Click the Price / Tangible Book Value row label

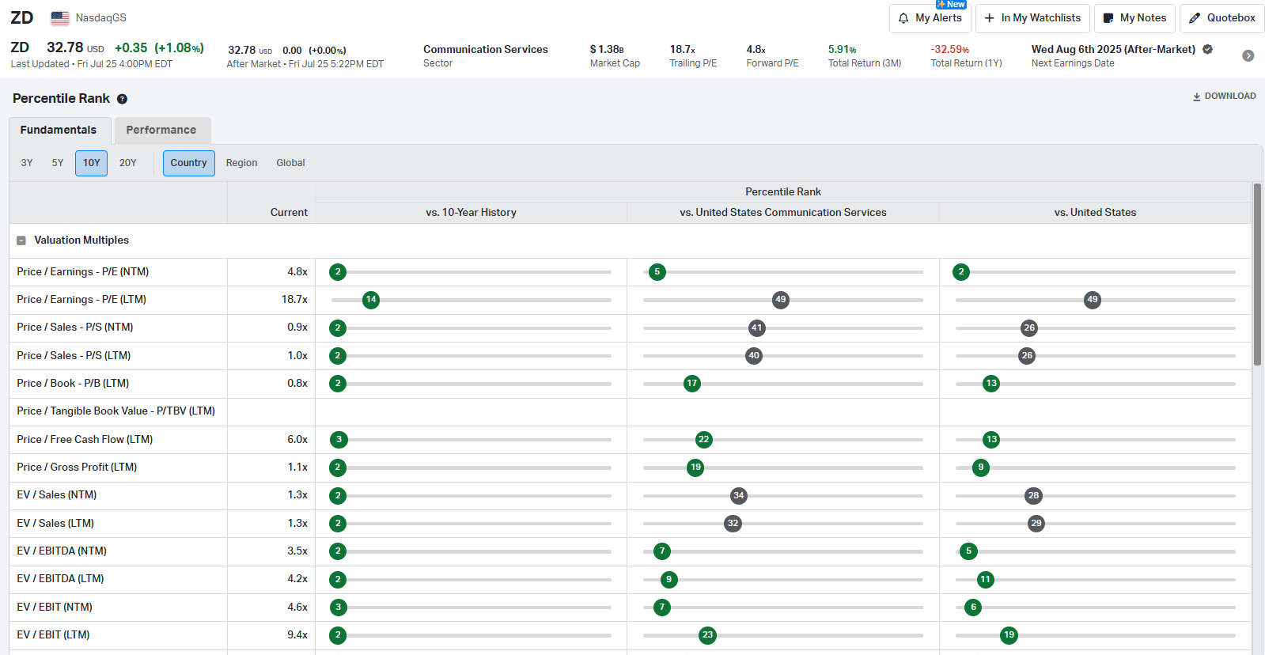(116, 411)
